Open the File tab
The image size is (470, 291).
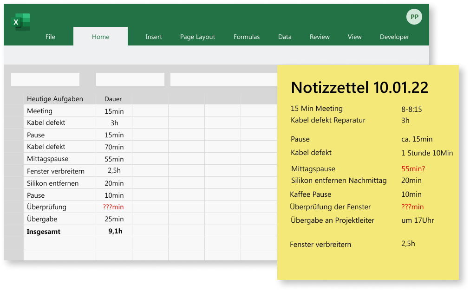[50, 37]
